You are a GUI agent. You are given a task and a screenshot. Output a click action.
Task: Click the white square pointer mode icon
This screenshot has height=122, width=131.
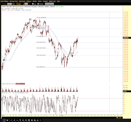click(x=7, y=120)
